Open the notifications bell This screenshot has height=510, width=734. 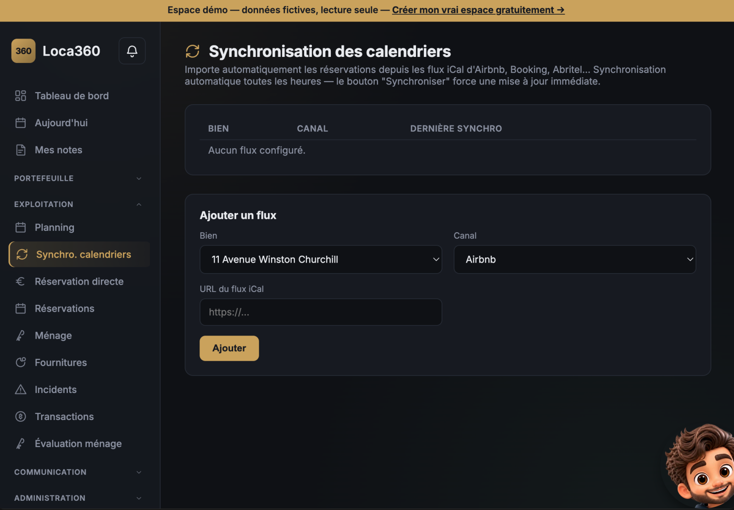(132, 51)
